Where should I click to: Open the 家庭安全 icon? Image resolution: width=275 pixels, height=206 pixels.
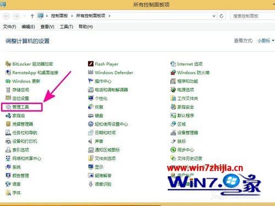pos(173,107)
